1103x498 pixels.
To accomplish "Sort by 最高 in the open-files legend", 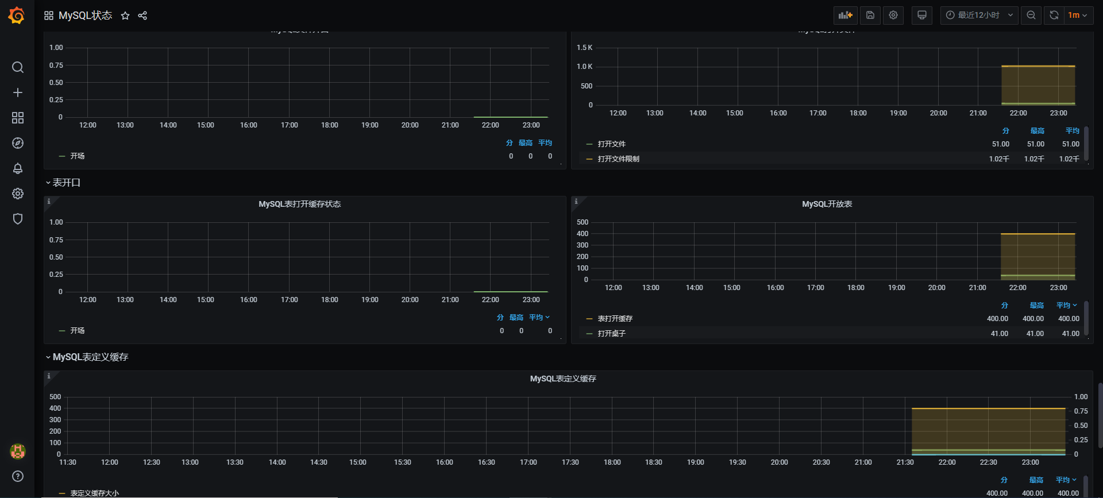I will 1037,131.
